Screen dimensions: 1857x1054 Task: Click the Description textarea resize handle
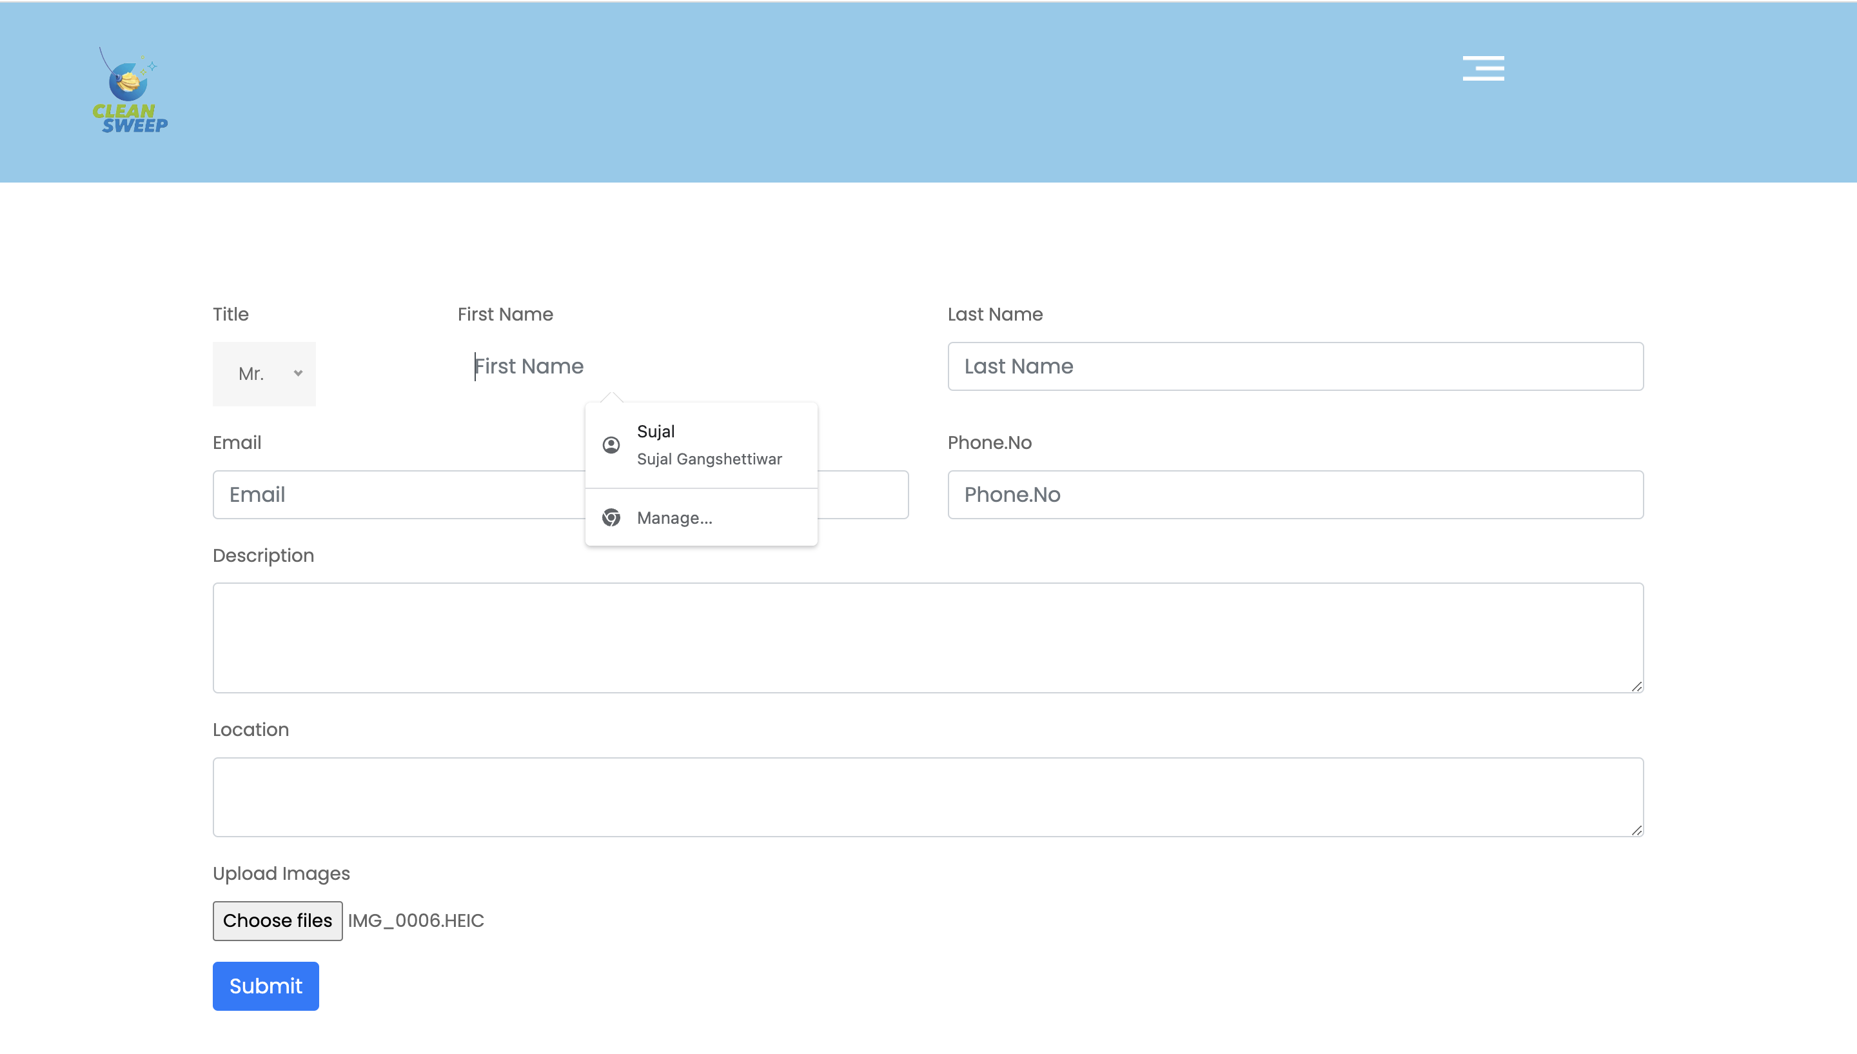[x=1636, y=686]
